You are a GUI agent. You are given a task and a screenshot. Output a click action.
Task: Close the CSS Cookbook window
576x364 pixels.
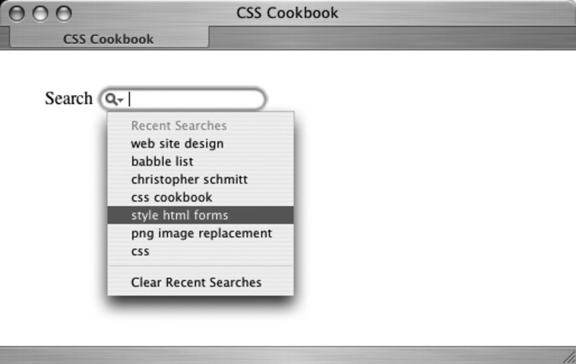(x=17, y=14)
